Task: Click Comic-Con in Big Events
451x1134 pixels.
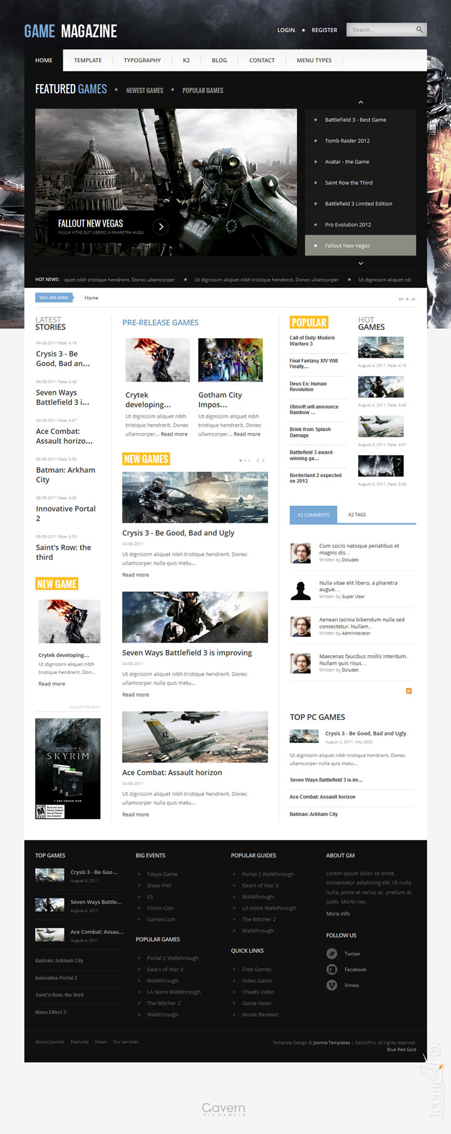Action: tap(160, 908)
